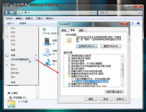Toggle the preview pane icon in toolbar
Viewport: 146px width, 112px height.
[132, 23]
